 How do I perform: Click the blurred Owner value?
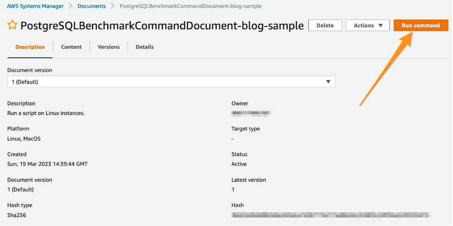[251, 113]
